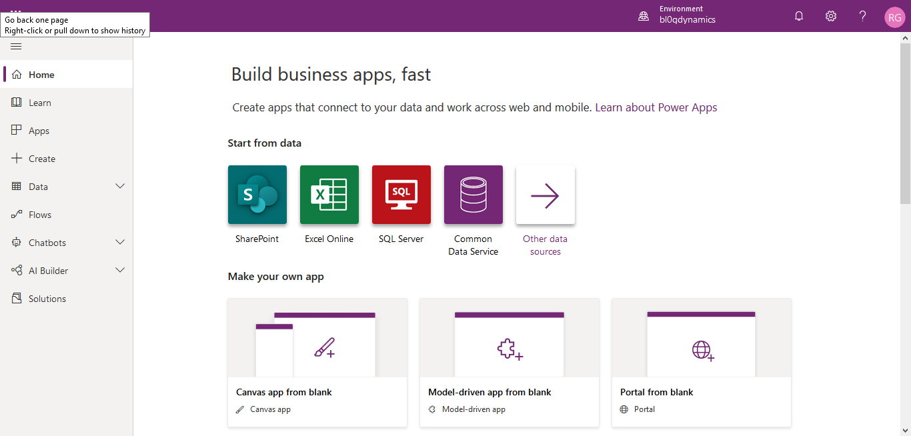Click the SharePoint label under tile
This screenshot has width=911, height=436.
click(257, 239)
